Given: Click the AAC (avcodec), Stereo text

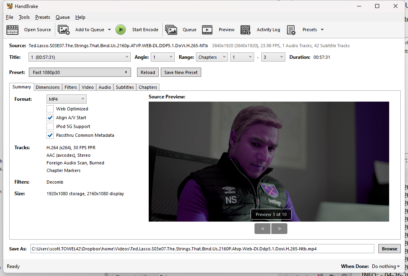Looking at the screenshot, I should coord(69,155).
